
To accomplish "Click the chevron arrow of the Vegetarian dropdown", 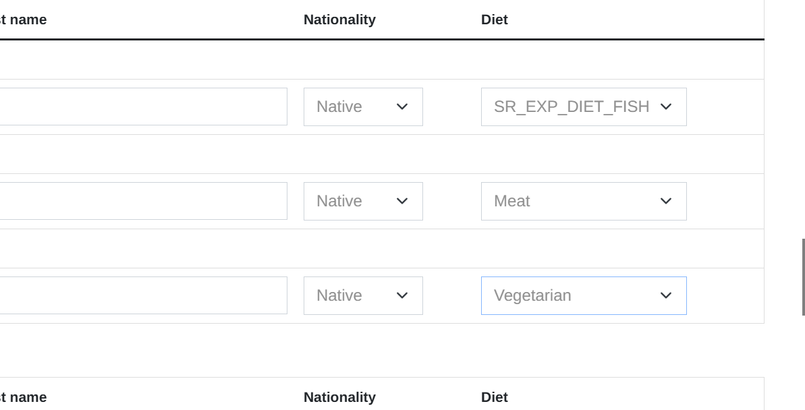I will pos(666,295).
